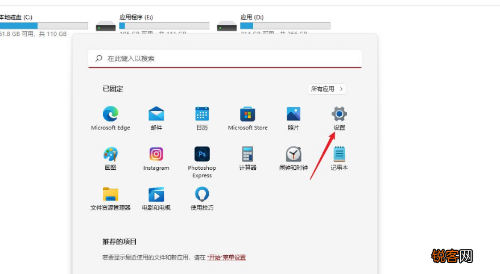Click the 已固定 pinned heading
The height and width of the screenshot is (274, 500).
113,89
